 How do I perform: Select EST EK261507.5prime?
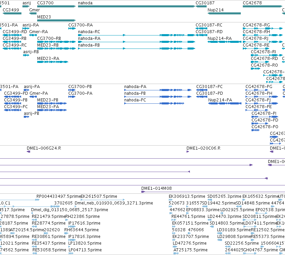103,200
